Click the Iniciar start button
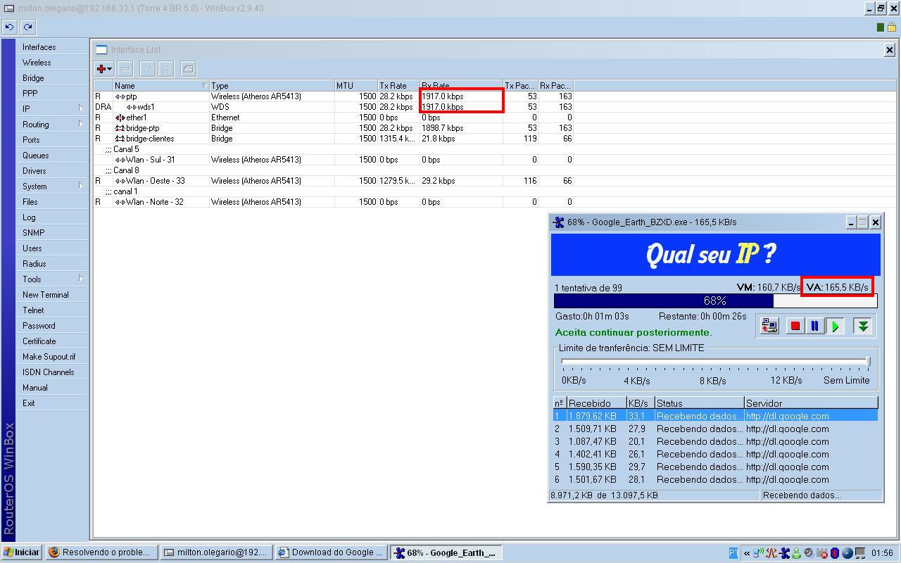Screen dimensions: 901x563 coord(22,552)
